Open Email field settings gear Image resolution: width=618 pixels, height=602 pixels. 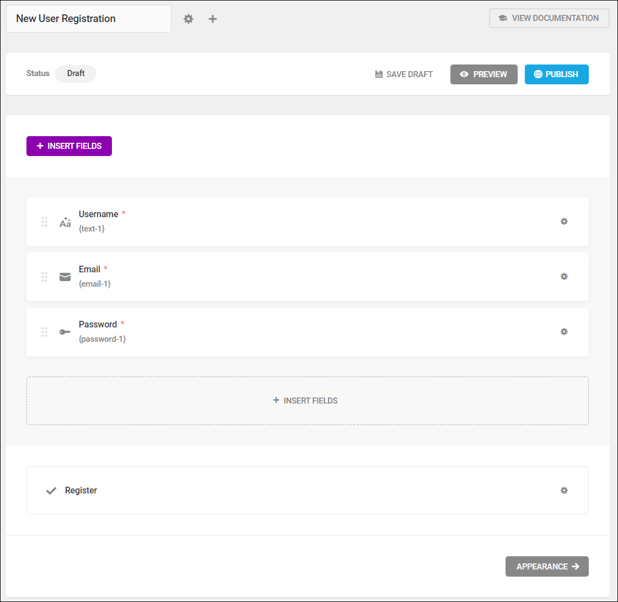(x=564, y=277)
